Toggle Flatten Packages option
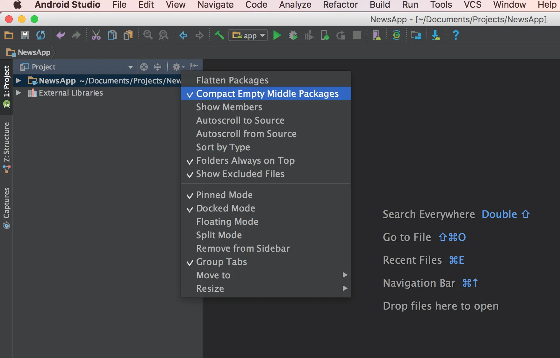Viewport: 560px width, 358px height. pyautogui.click(x=266, y=80)
